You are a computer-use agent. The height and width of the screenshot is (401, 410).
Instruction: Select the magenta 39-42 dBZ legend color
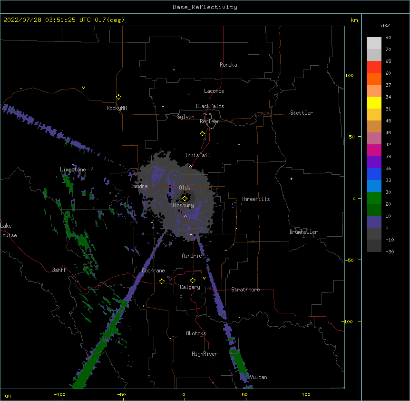point(374,150)
